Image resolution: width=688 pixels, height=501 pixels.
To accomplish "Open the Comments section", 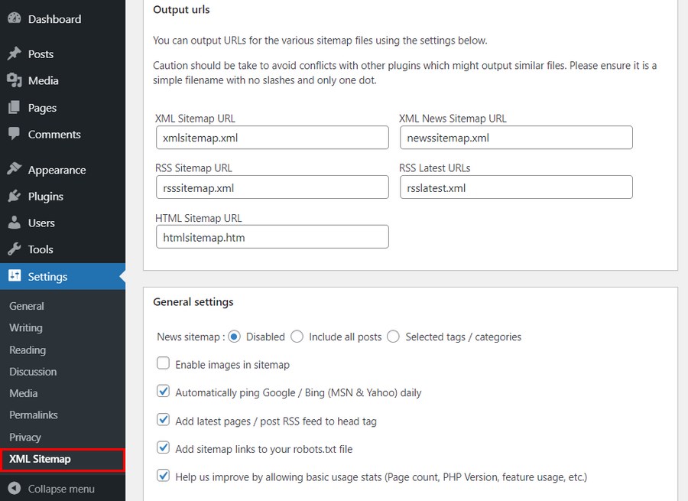I will (54, 135).
